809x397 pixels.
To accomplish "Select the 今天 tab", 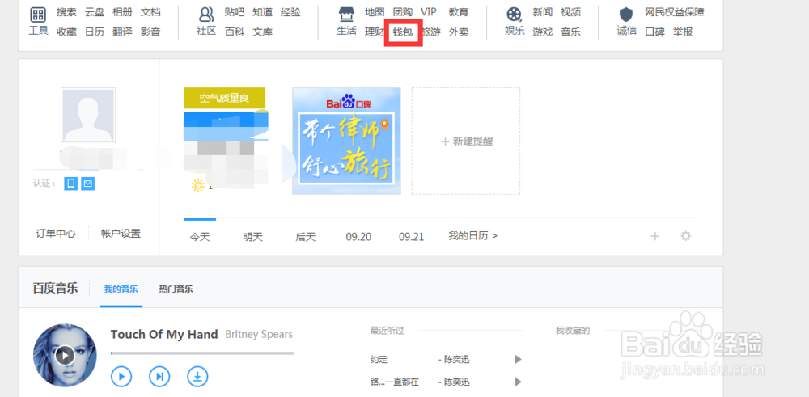I will tap(200, 237).
